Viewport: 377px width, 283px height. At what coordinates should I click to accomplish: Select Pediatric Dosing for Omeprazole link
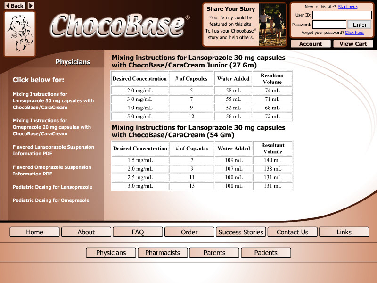51,200
